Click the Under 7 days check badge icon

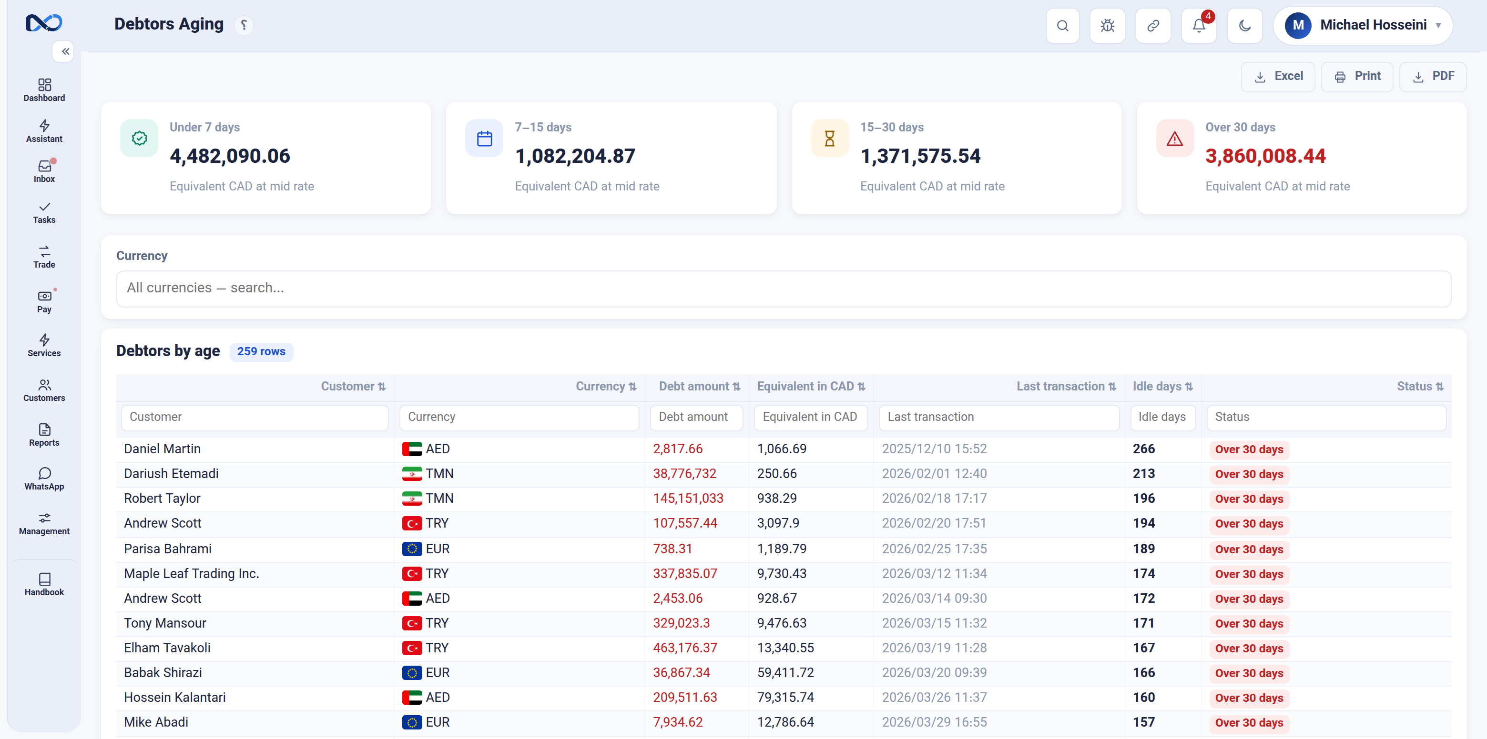click(x=139, y=138)
